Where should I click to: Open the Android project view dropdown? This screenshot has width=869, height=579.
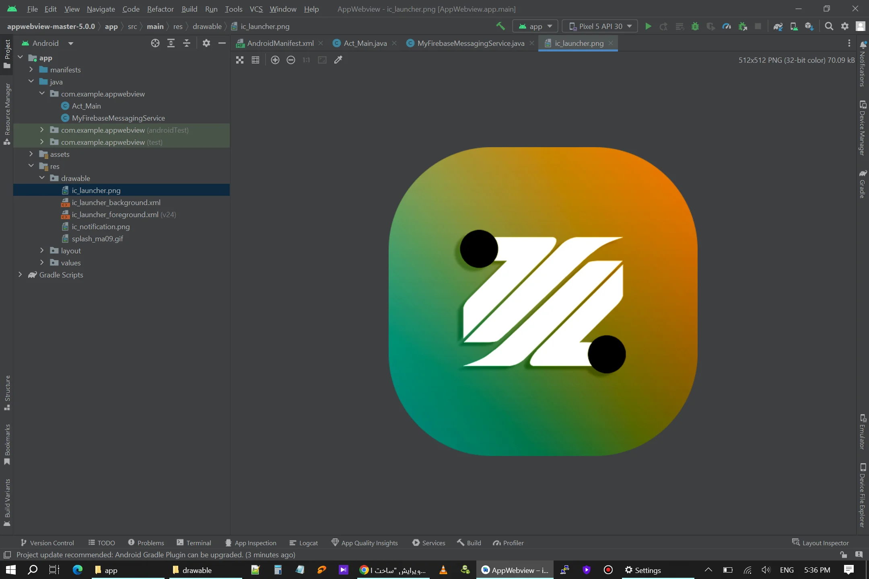[x=47, y=43]
